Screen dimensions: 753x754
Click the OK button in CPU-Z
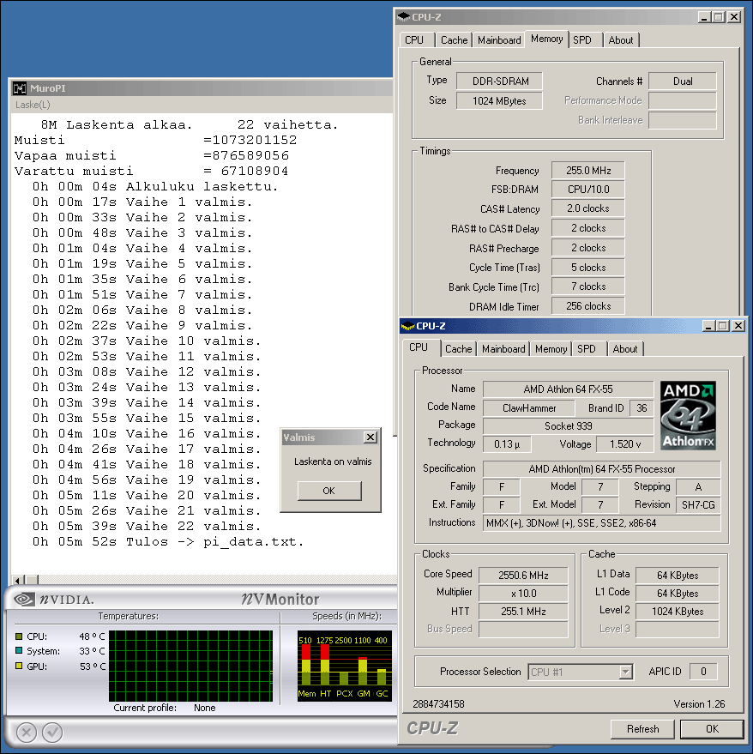pos(712,729)
